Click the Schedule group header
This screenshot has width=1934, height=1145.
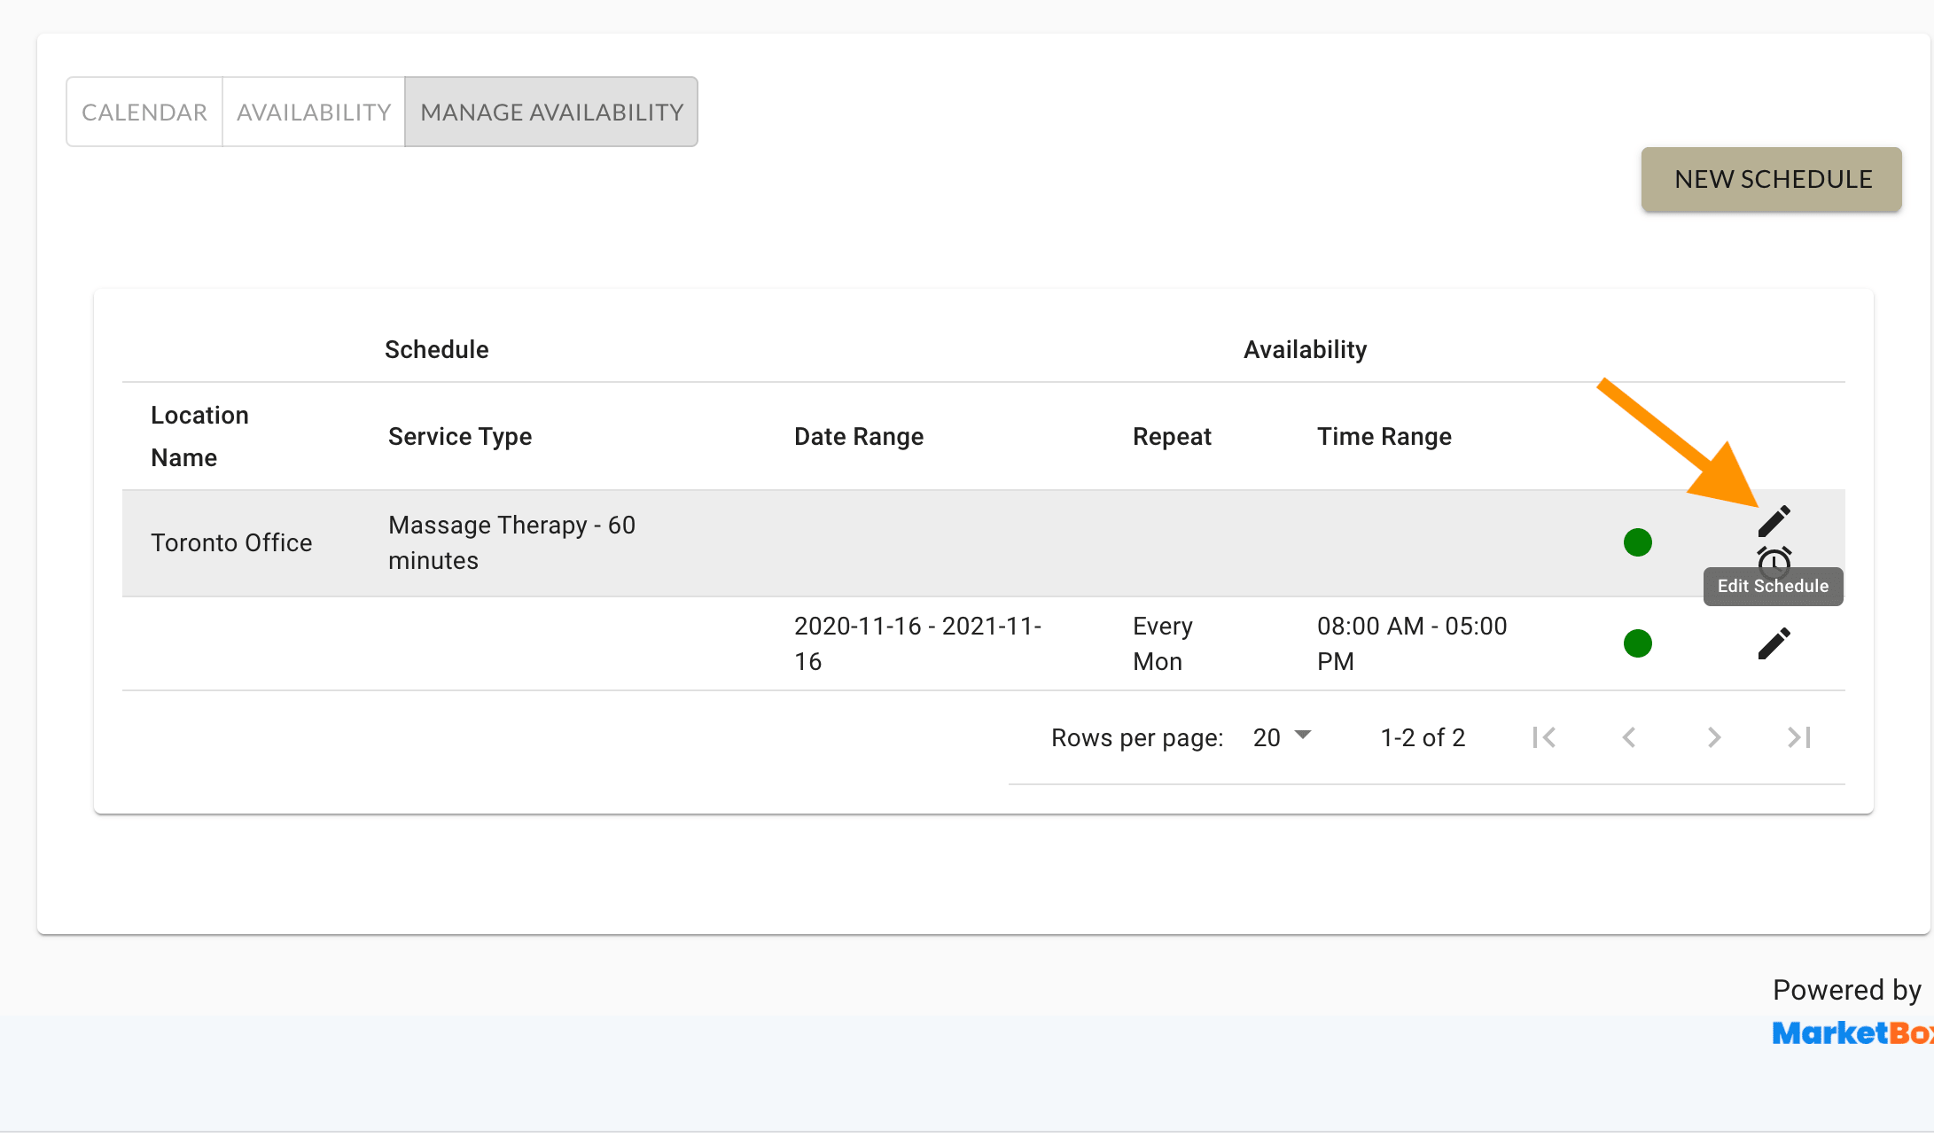(436, 349)
